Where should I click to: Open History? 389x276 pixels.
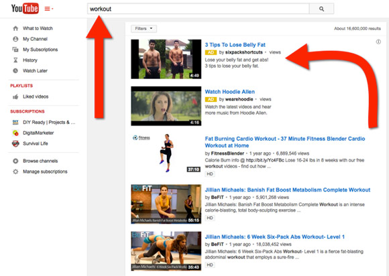point(30,60)
